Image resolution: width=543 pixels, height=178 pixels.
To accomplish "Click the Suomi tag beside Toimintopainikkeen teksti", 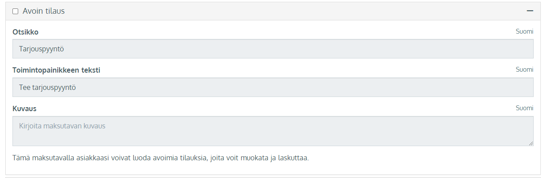I will click(524, 70).
